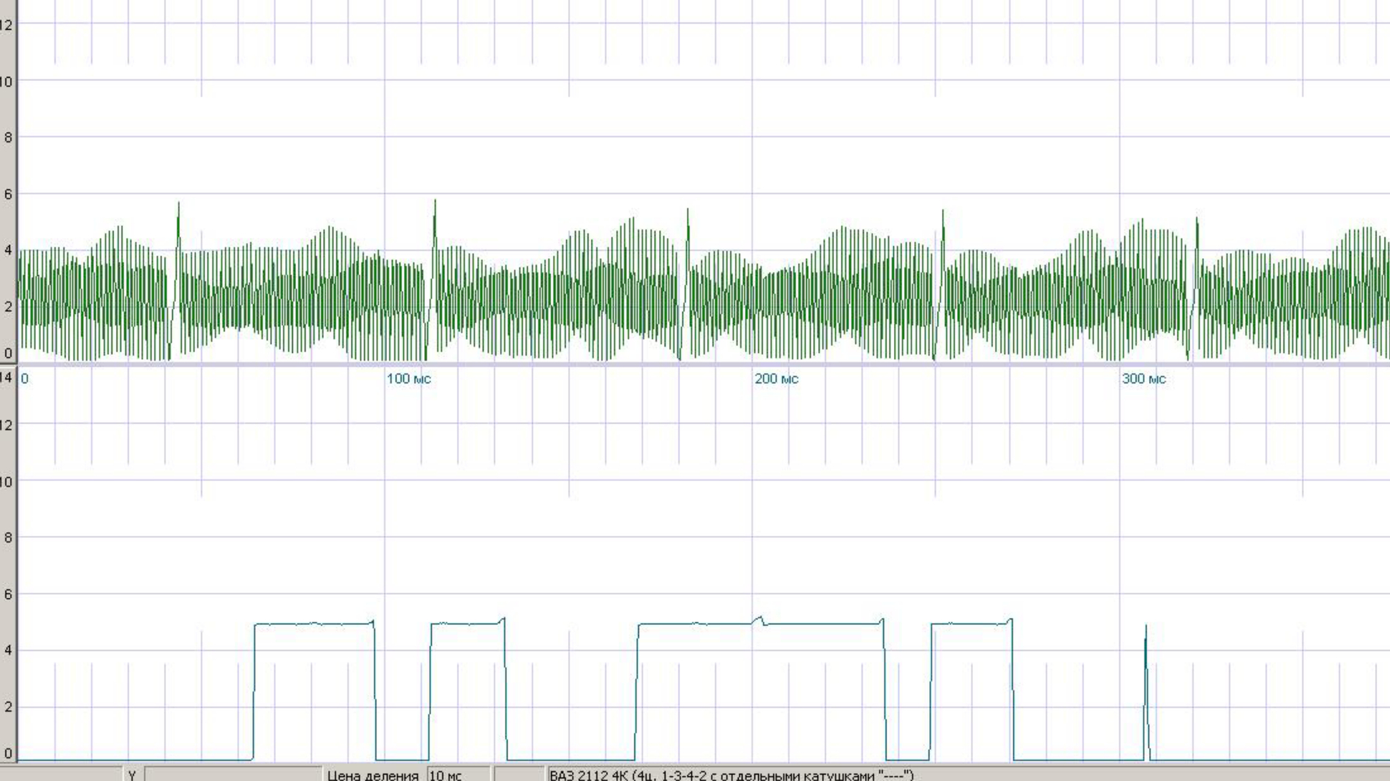
Task: Click the "Y" status bar cell
Action: [x=132, y=774]
